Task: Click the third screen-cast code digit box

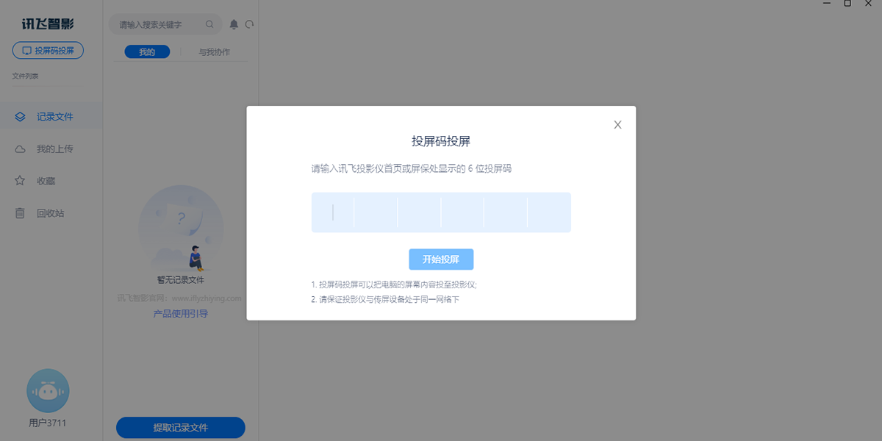Action: click(x=419, y=212)
